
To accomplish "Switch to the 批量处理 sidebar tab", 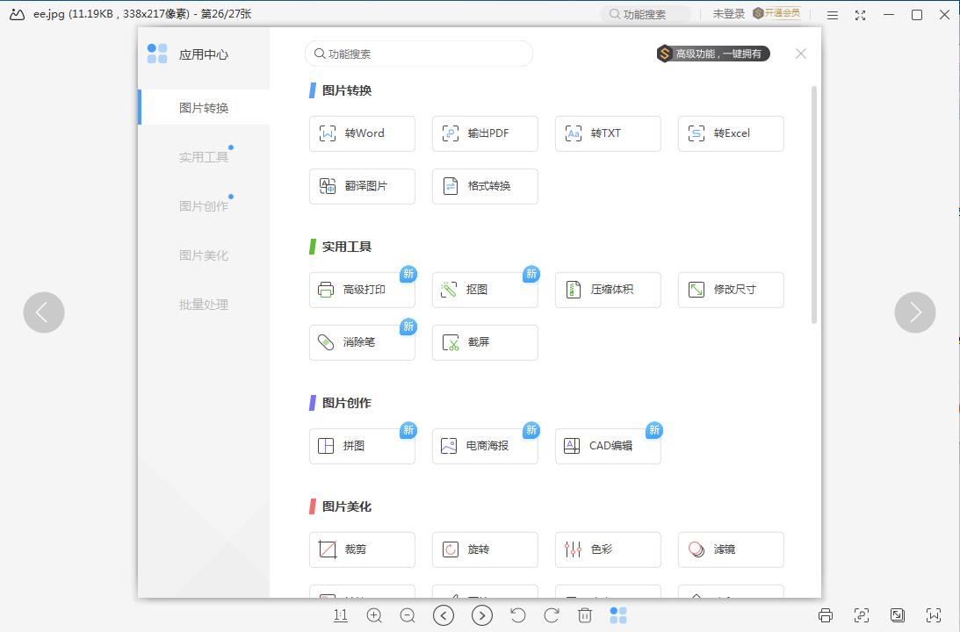I will (x=204, y=304).
